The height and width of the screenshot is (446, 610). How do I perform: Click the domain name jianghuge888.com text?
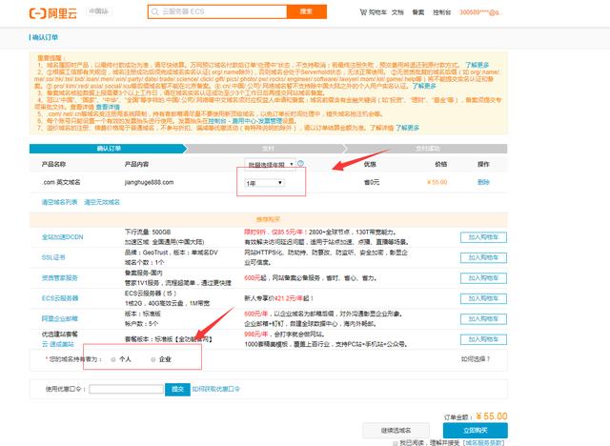click(149, 182)
